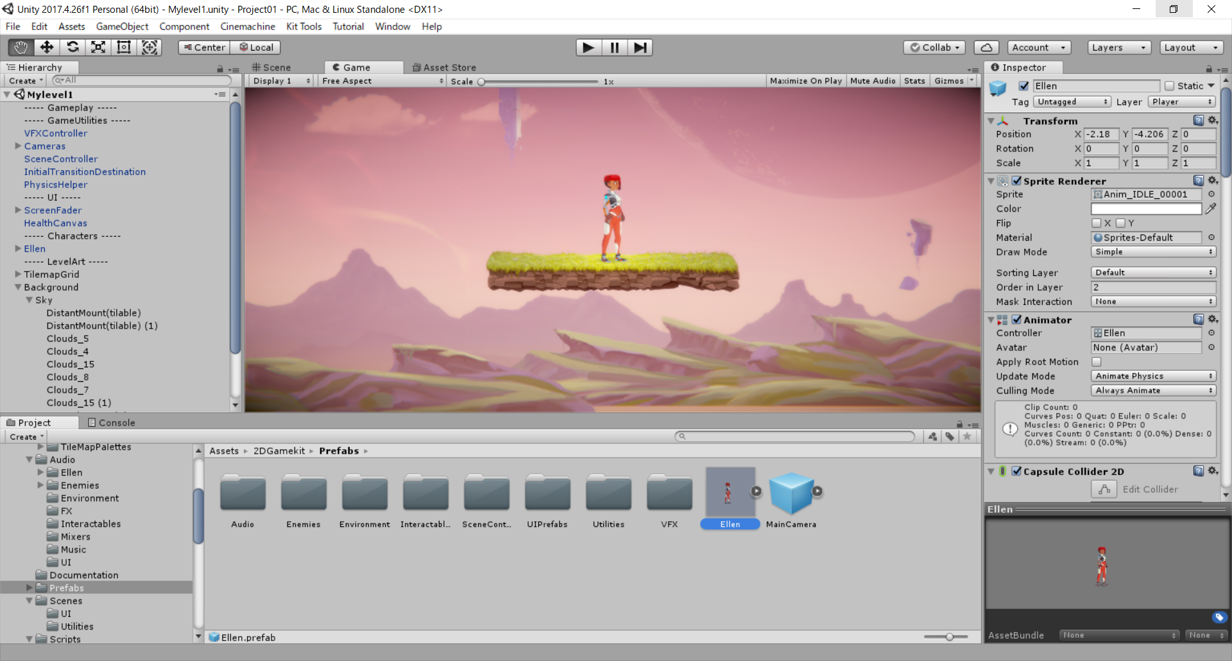Click the color eyedropper icon

[x=1211, y=209]
